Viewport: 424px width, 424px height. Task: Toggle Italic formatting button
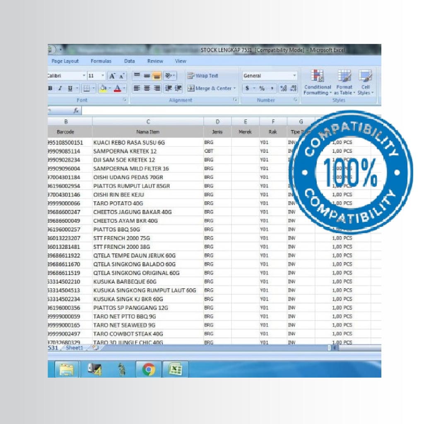[x=60, y=88]
